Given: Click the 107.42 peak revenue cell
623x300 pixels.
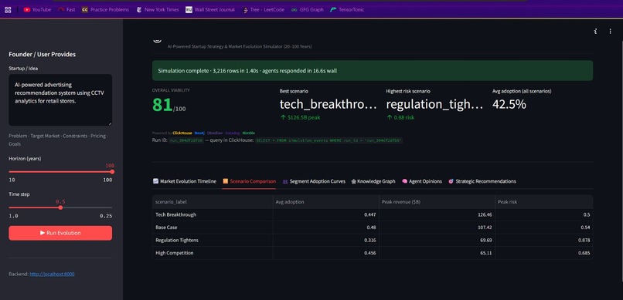Looking at the screenshot, I should [437, 228].
